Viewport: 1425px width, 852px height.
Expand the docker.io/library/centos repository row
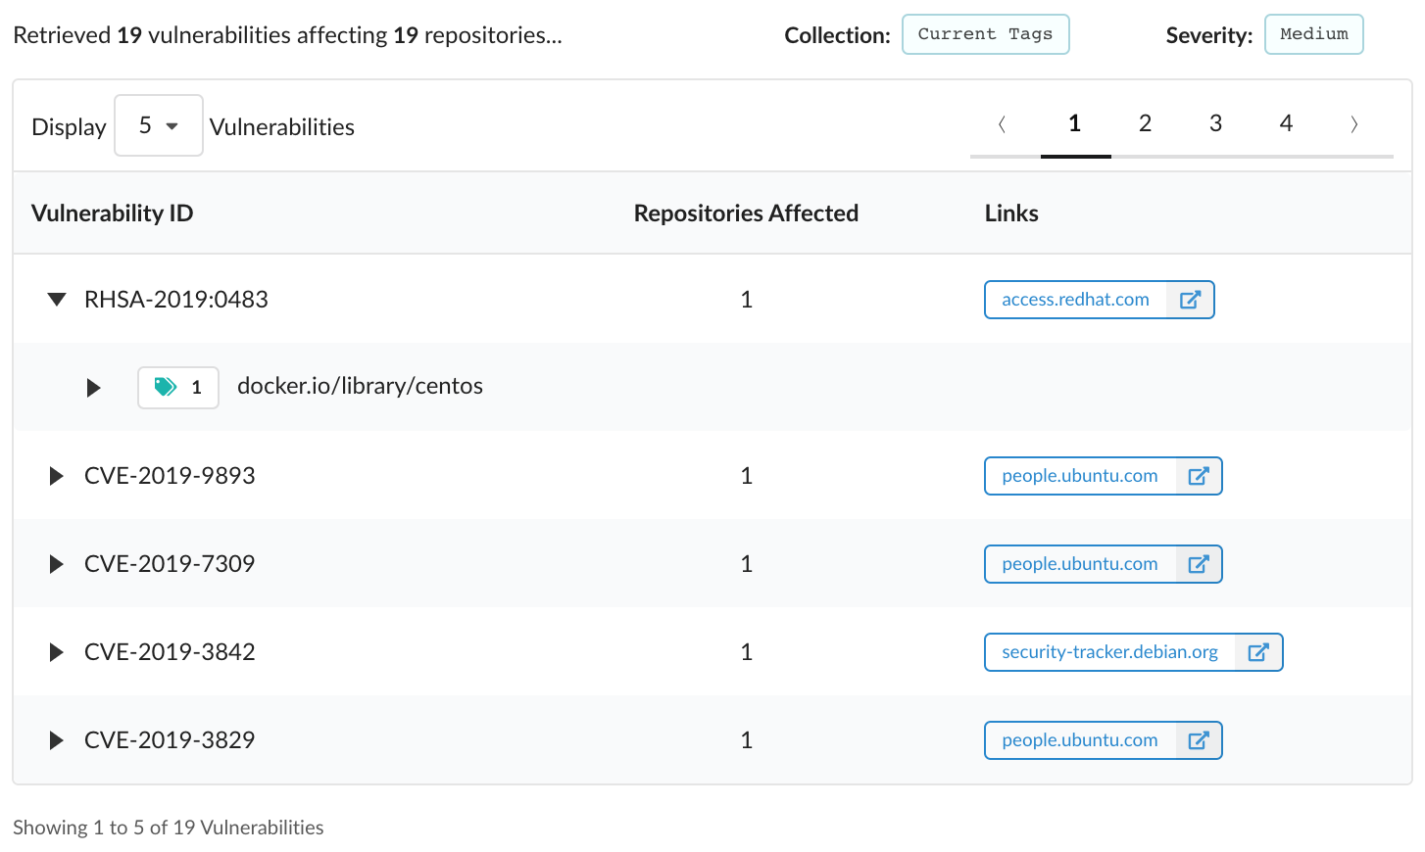93,388
